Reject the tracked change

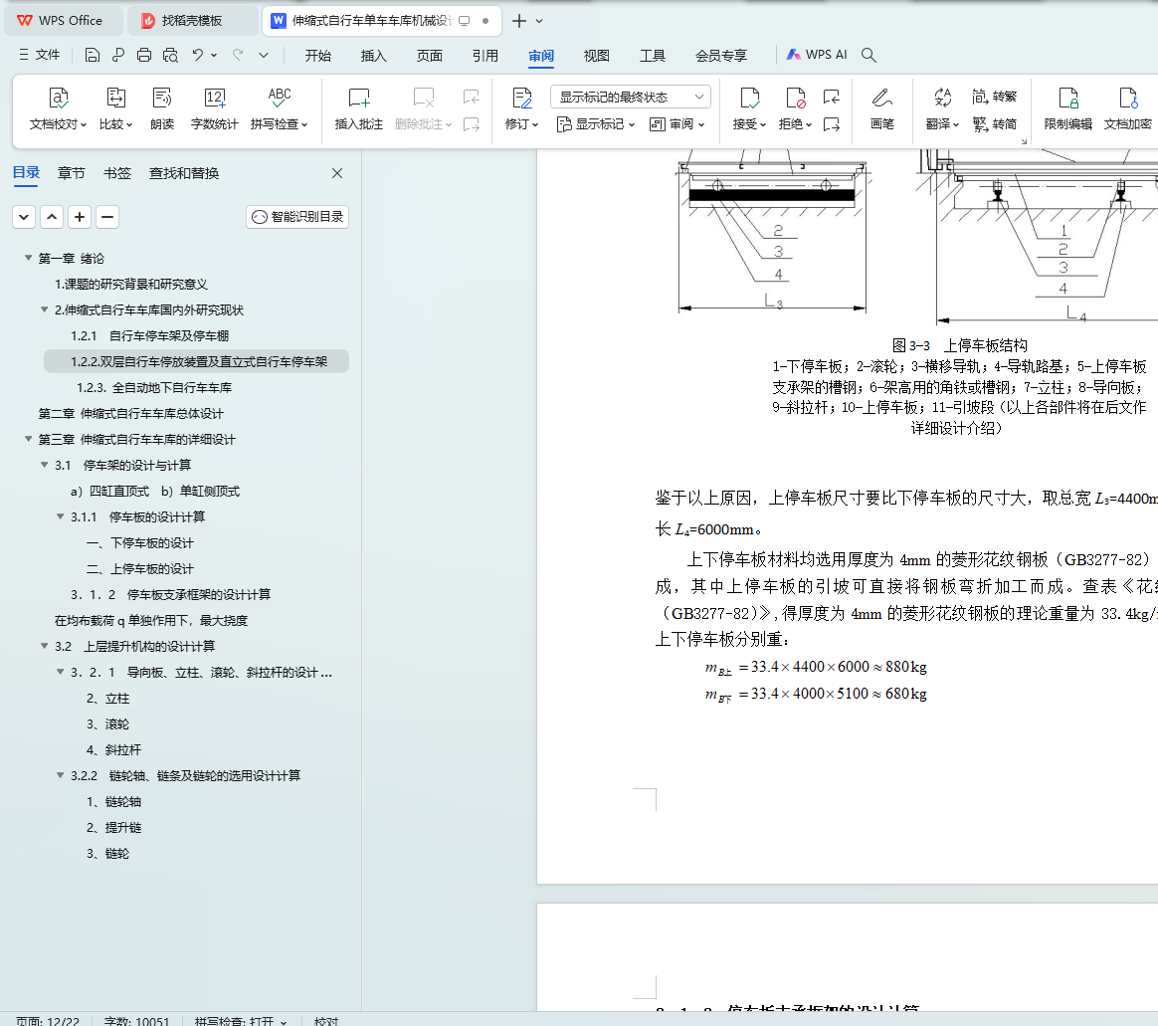coord(795,108)
